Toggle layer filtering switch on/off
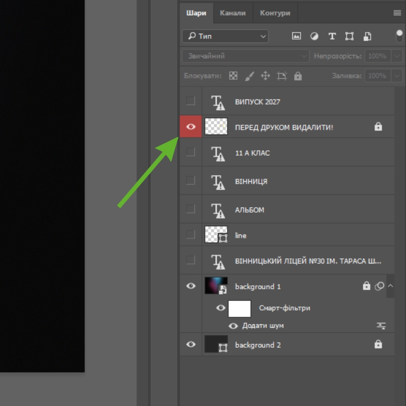406x406 pixels. [399, 36]
